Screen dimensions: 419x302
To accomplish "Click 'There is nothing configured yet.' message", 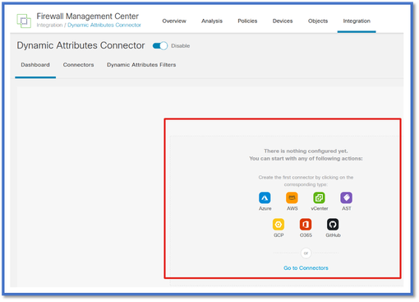I will tap(306, 151).
